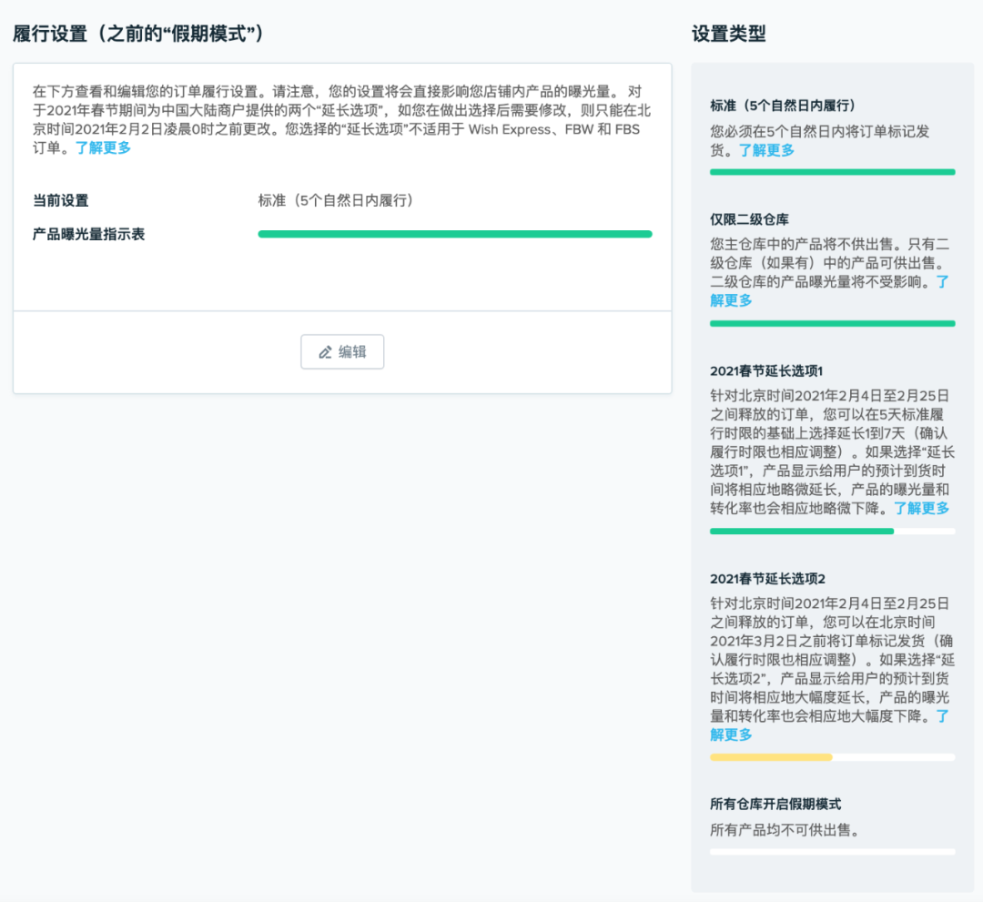The width and height of the screenshot is (983, 902).
Task: Click the yellow exposure bar under 延长选项2
Action: coord(770,757)
